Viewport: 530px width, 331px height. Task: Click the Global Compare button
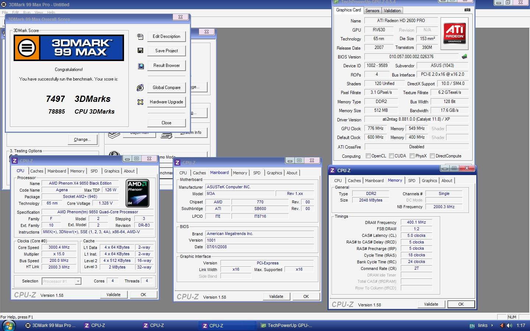166,88
